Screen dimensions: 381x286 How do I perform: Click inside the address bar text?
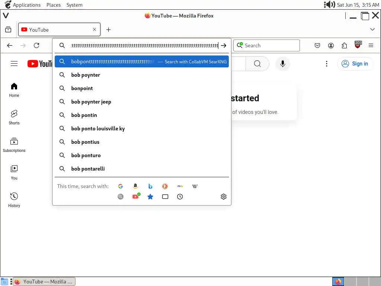(x=145, y=45)
